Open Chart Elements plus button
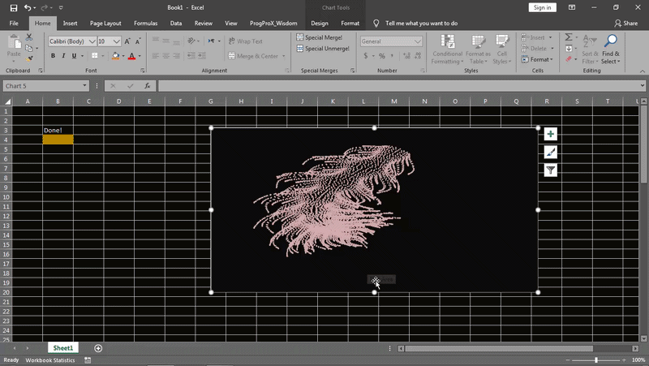Screen dimensions: 649x366 pos(551,134)
